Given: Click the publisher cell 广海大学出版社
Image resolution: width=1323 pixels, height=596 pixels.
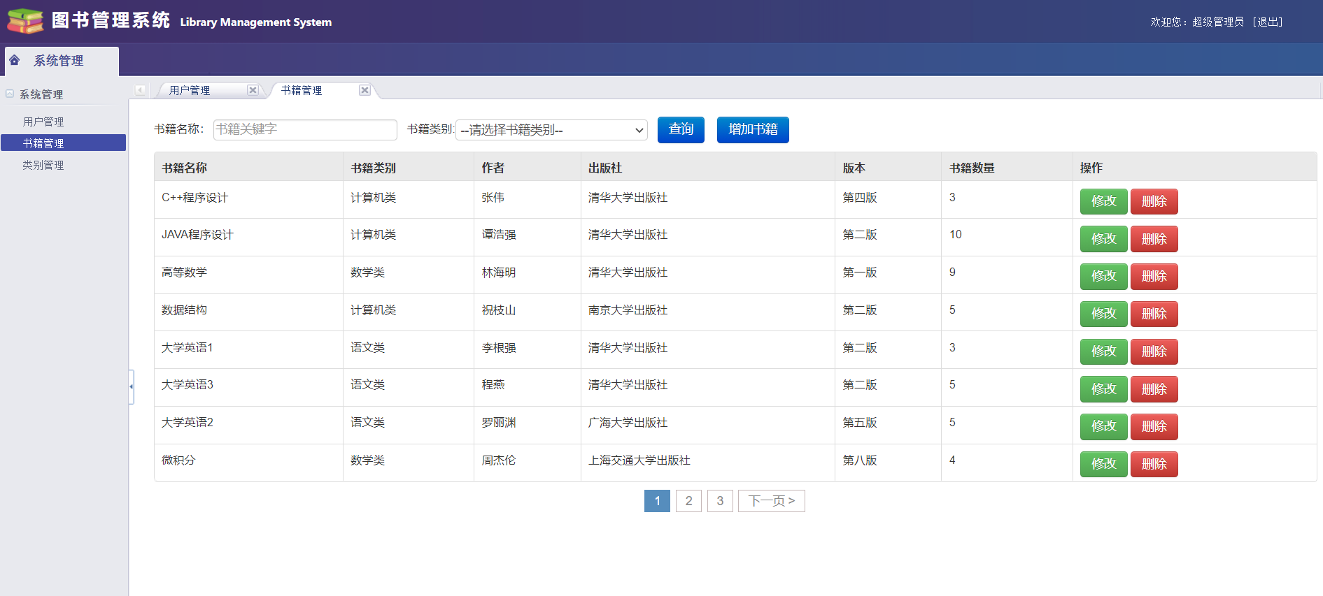Looking at the screenshot, I should (x=628, y=423).
